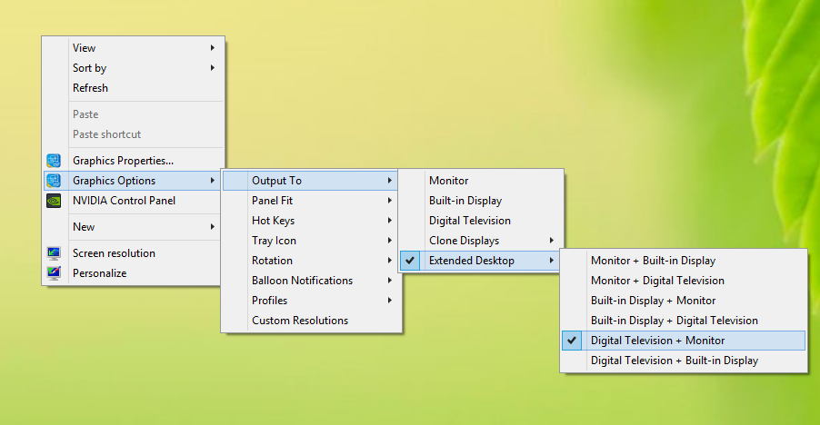Viewport: 820px width, 425px height.
Task: Select the Clone Displays item
Action: (481, 240)
